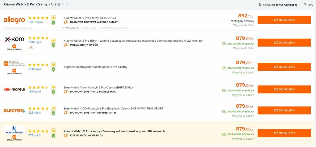
Task: Go to Mi-Store shop with IDŹ DO SKLEPU
Action: 284,67
